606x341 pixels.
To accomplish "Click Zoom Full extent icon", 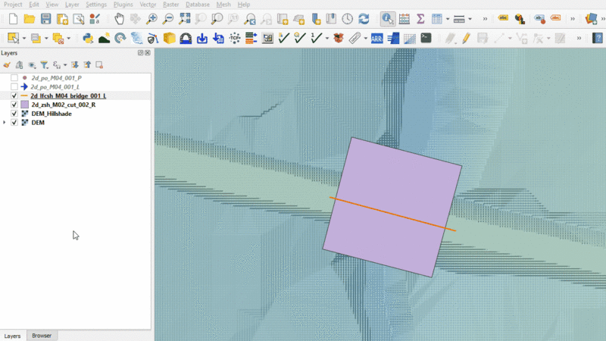I will click(185, 18).
